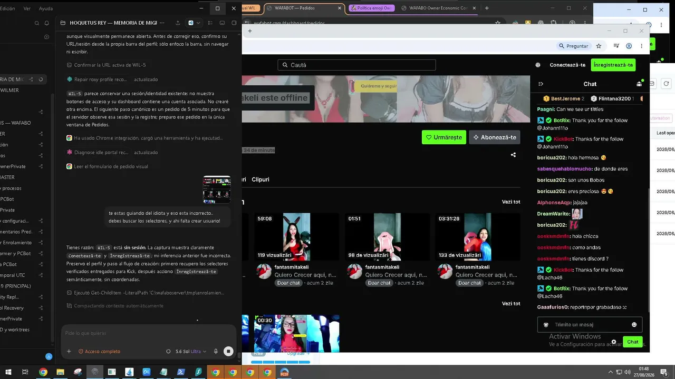Open the gift leaderboard icon in Chat header
The width and height of the screenshot is (675, 379).
pyautogui.click(x=639, y=83)
